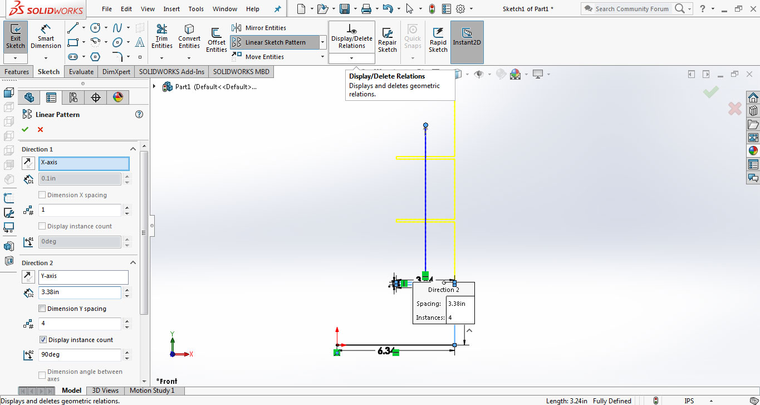Select the Sketch Text tool
760x405 pixels.
pyautogui.click(x=140, y=42)
